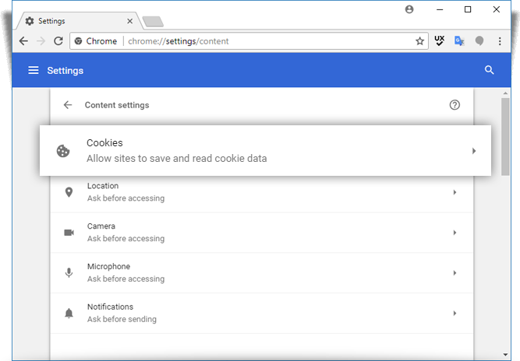Go back from Content settings arrow
The width and height of the screenshot is (520, 361).
tap(68, 105)
